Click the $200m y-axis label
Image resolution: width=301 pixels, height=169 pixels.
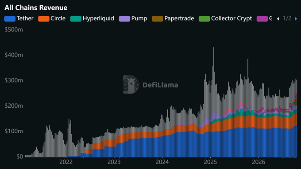click(x=14, y=106)
